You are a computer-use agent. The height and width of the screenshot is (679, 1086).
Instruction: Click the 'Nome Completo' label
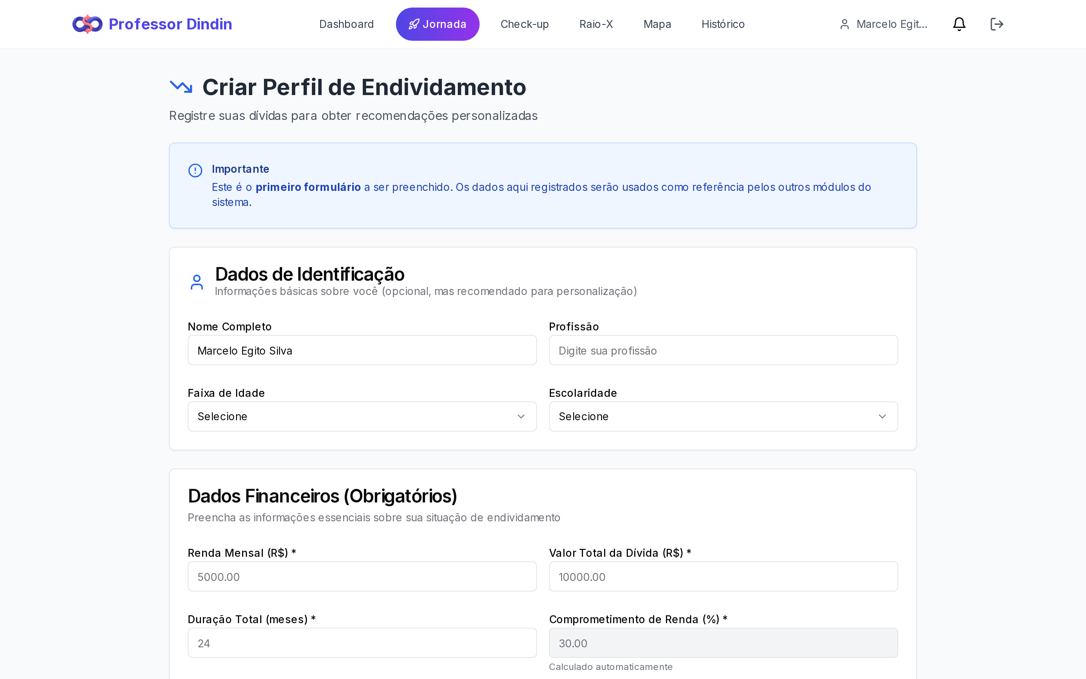point(230,326)
